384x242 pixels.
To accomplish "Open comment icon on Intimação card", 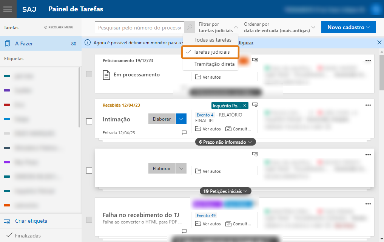I will [x=184, y=133].
